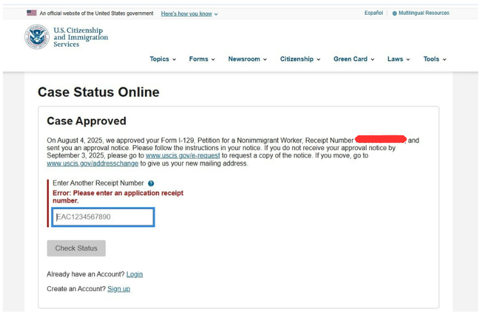Open the Multilingual Resources link

[x=424, y=13]
